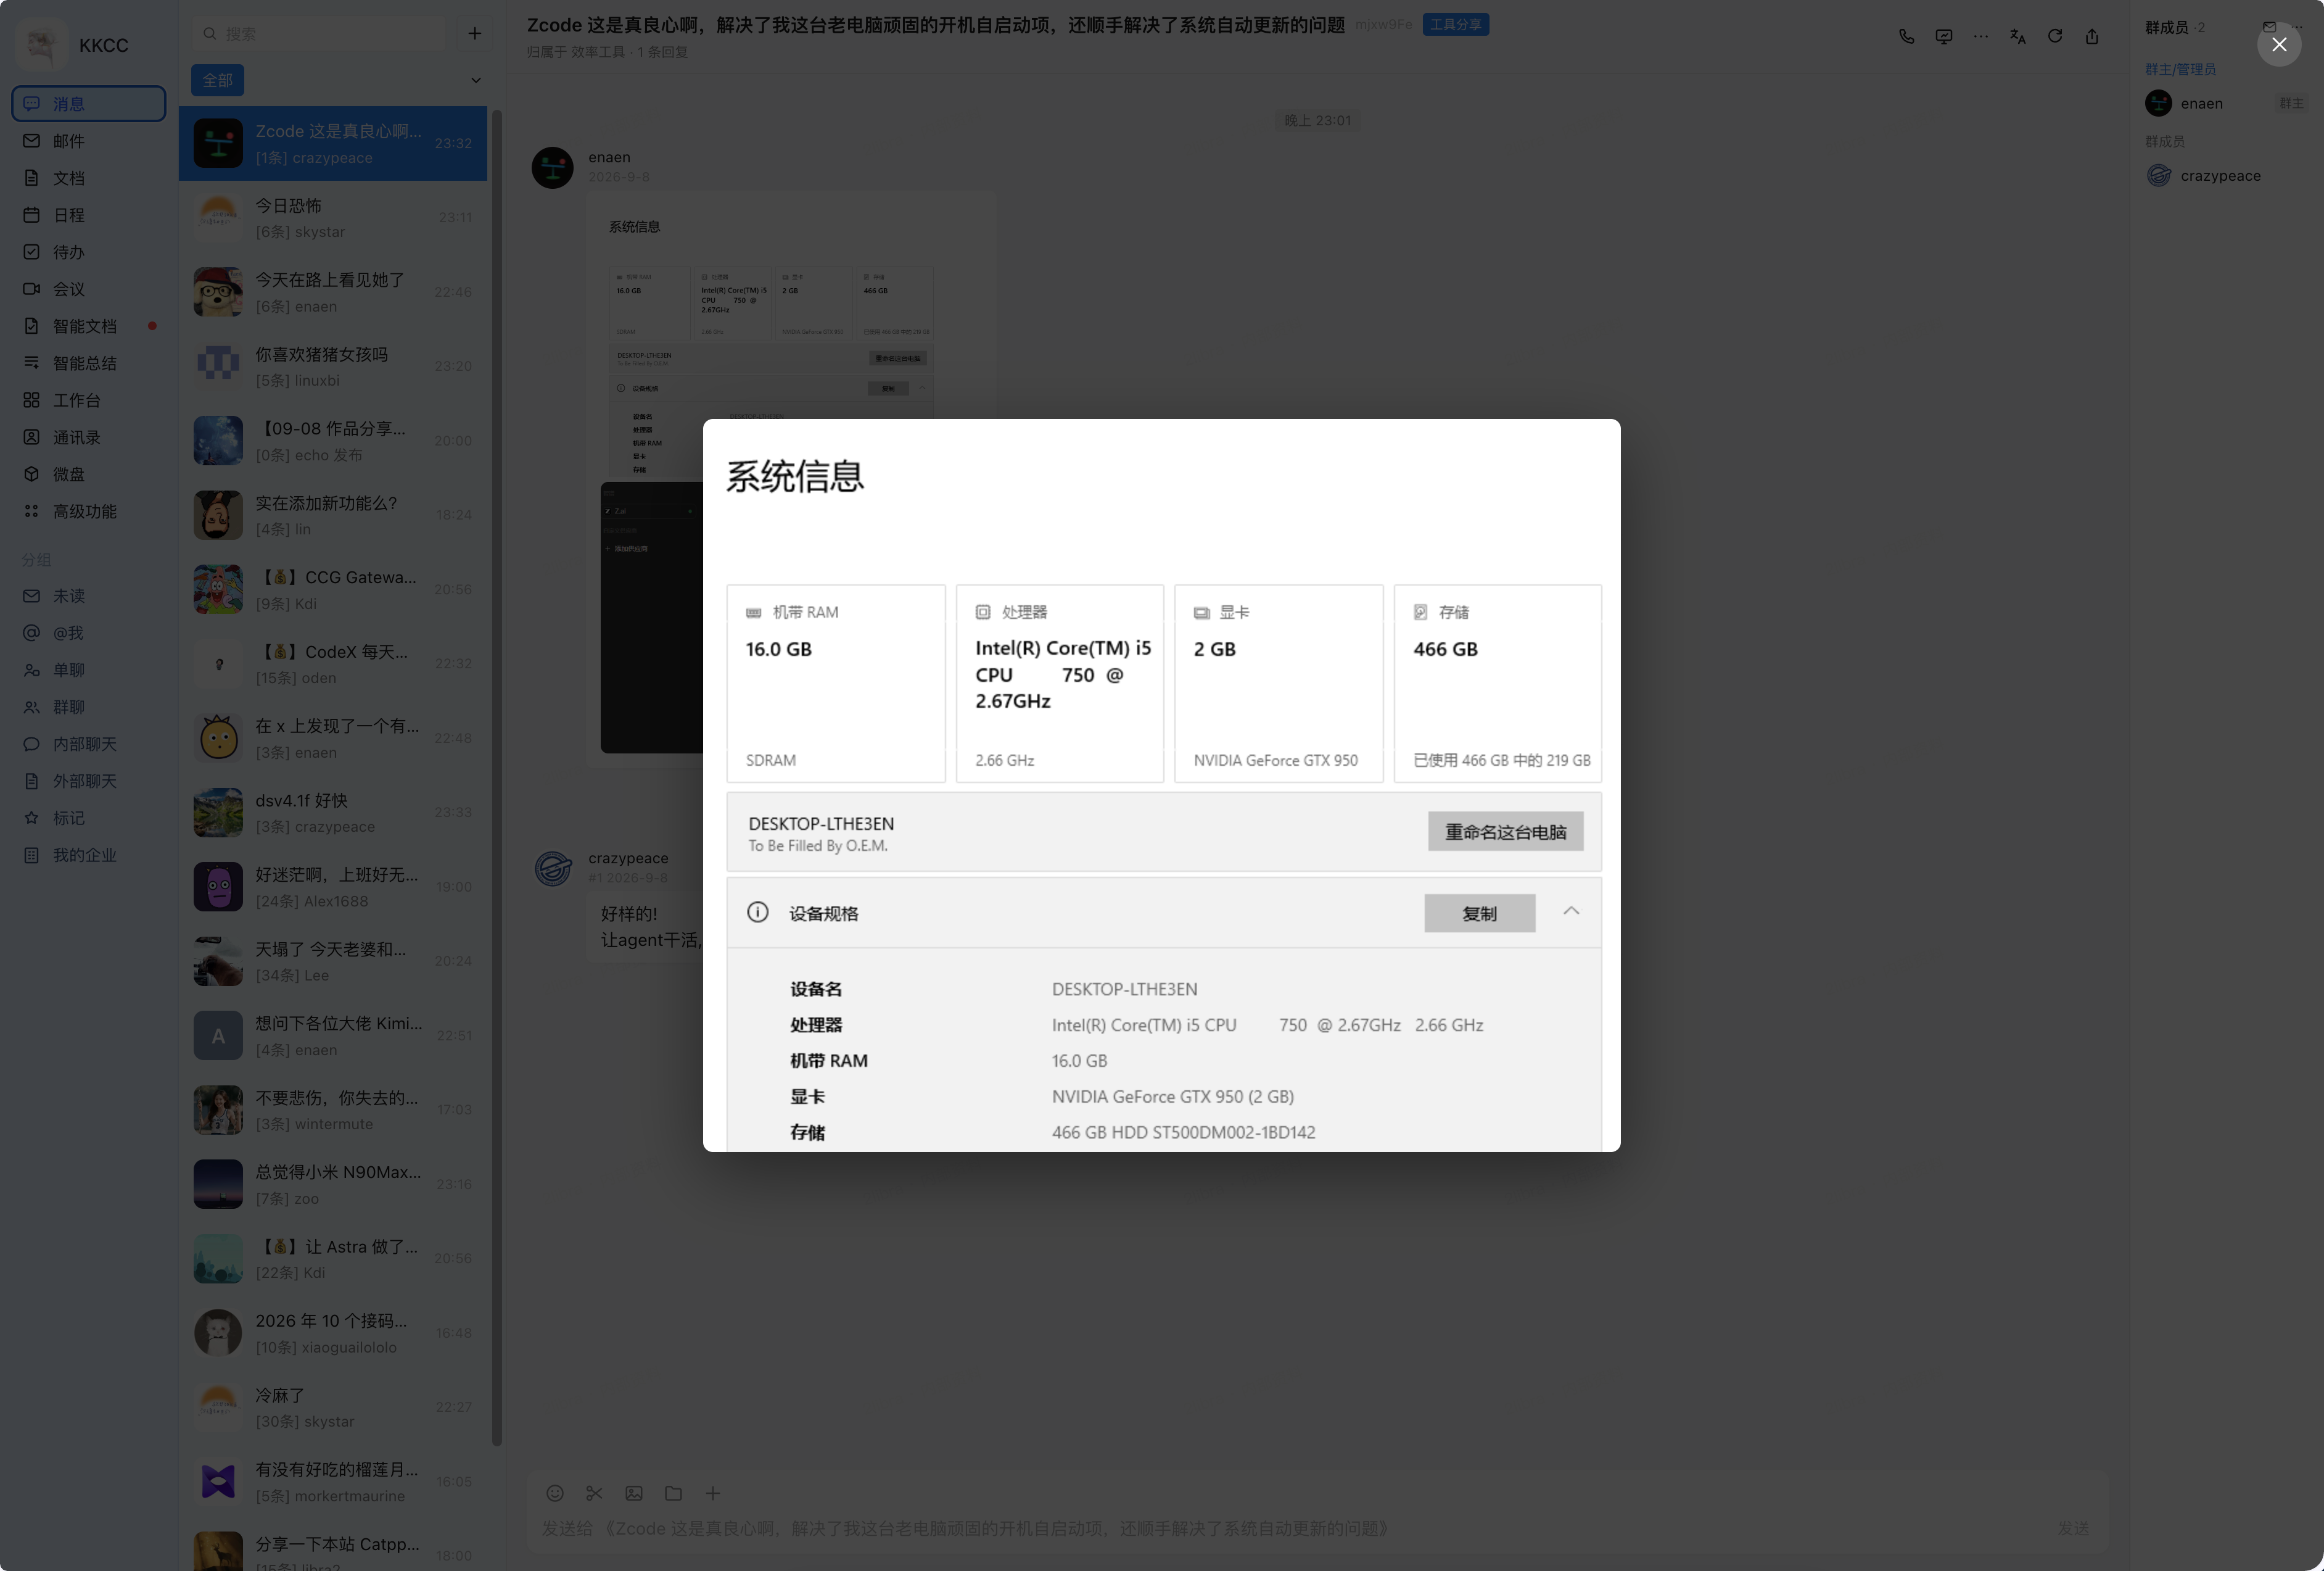Open 微盘 cloud drive
Image resolution: width=2324 pixels, height=1571 pixels.
point(89,473)
